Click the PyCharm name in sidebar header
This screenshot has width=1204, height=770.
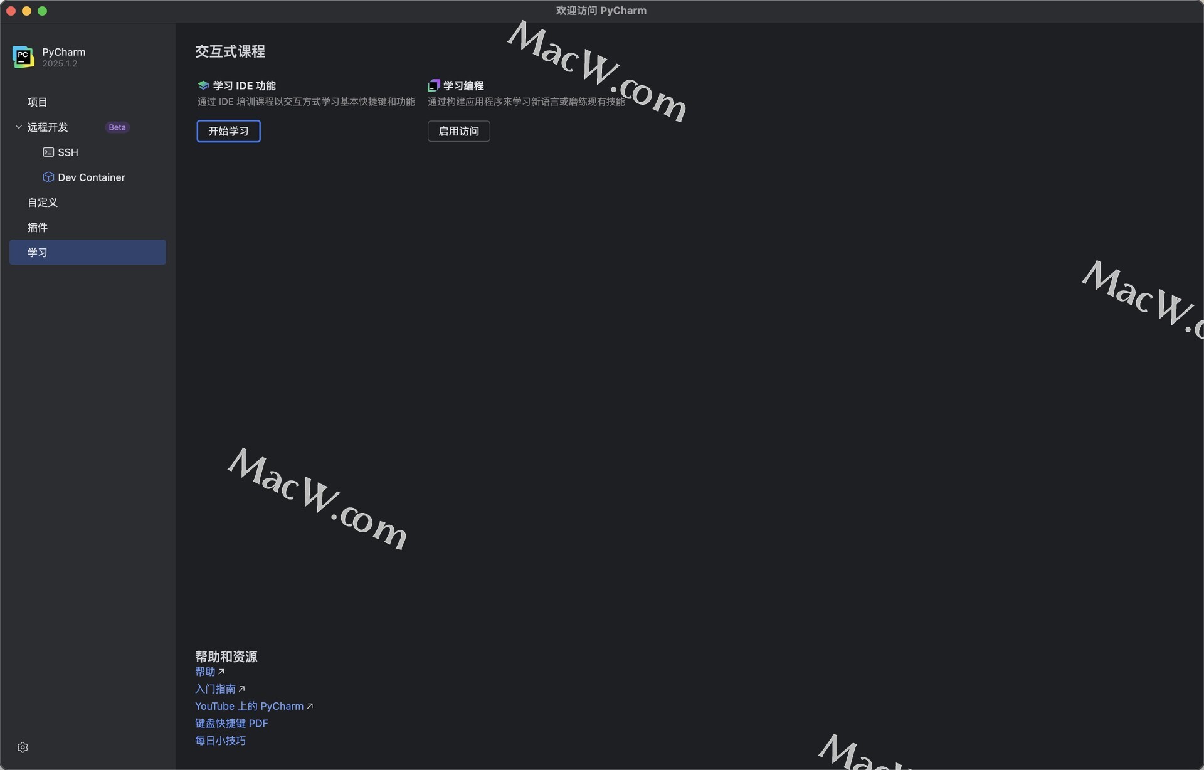64,52
